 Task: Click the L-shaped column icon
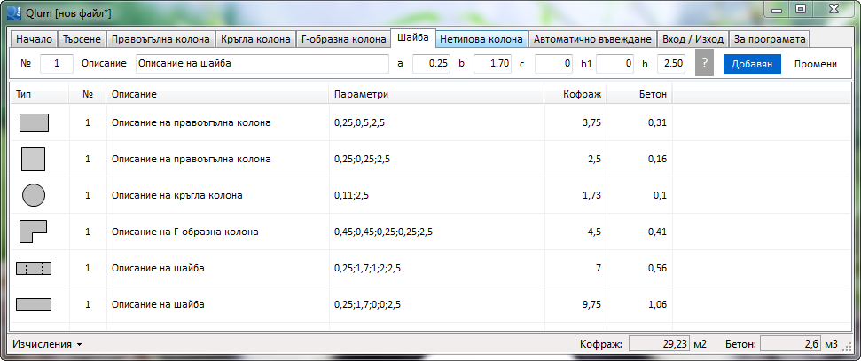(x=34, y=232)
